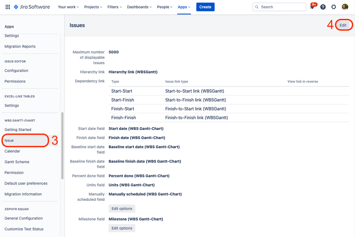
Task: Click the Start-Start dependency row
Action: pyautogui.click(x=229, y=91)
